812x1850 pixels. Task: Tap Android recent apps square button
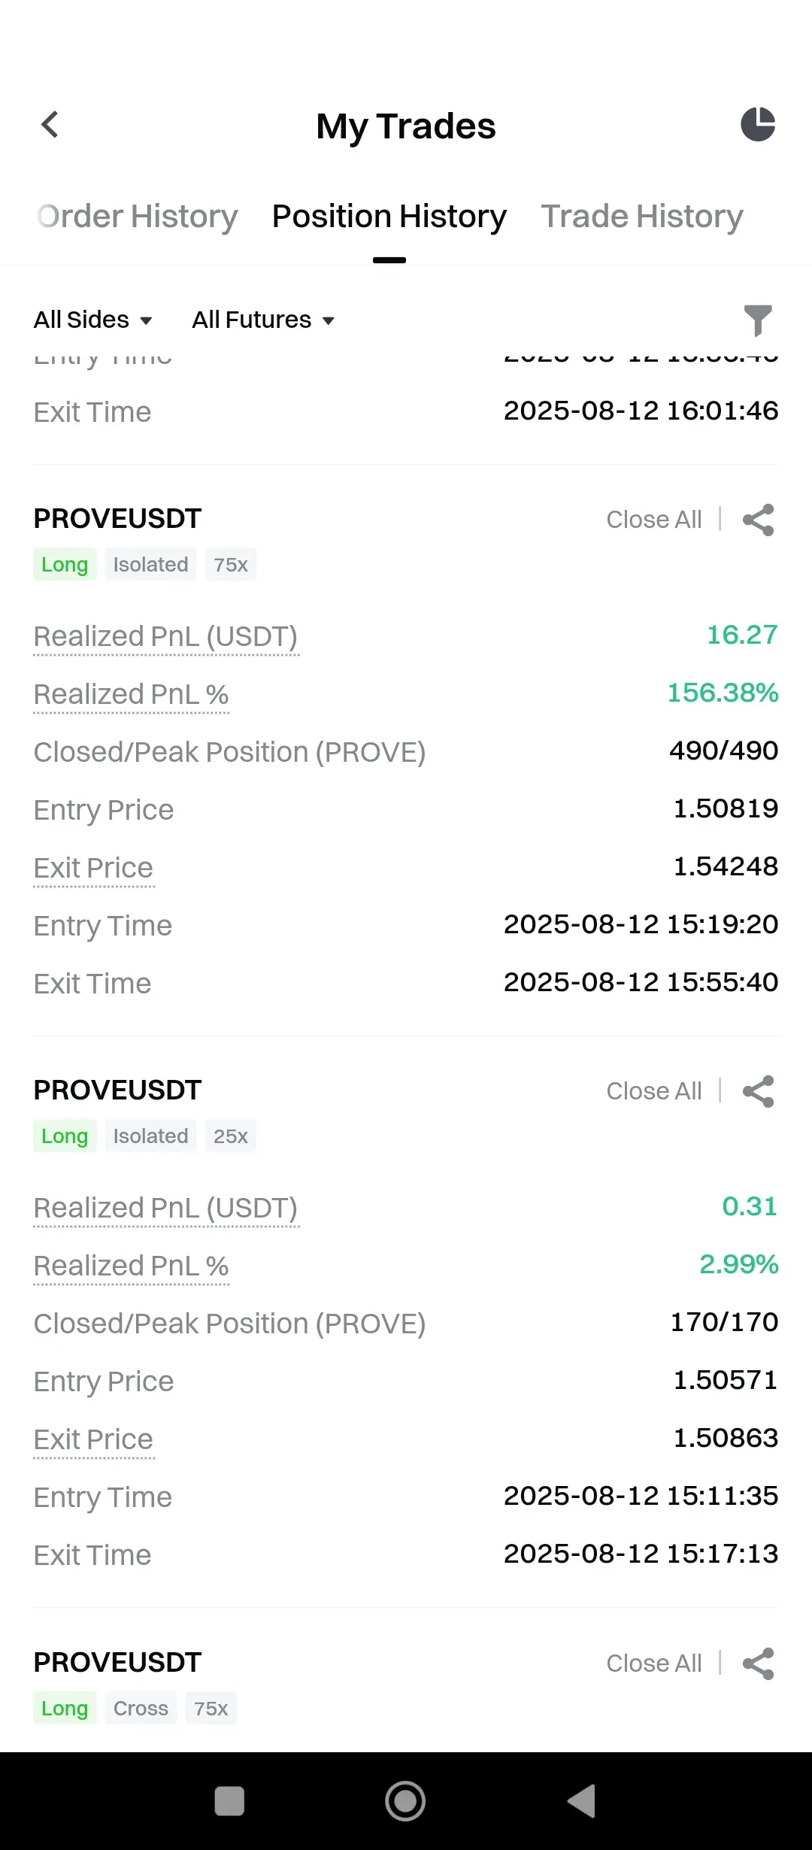[229, 1801]
